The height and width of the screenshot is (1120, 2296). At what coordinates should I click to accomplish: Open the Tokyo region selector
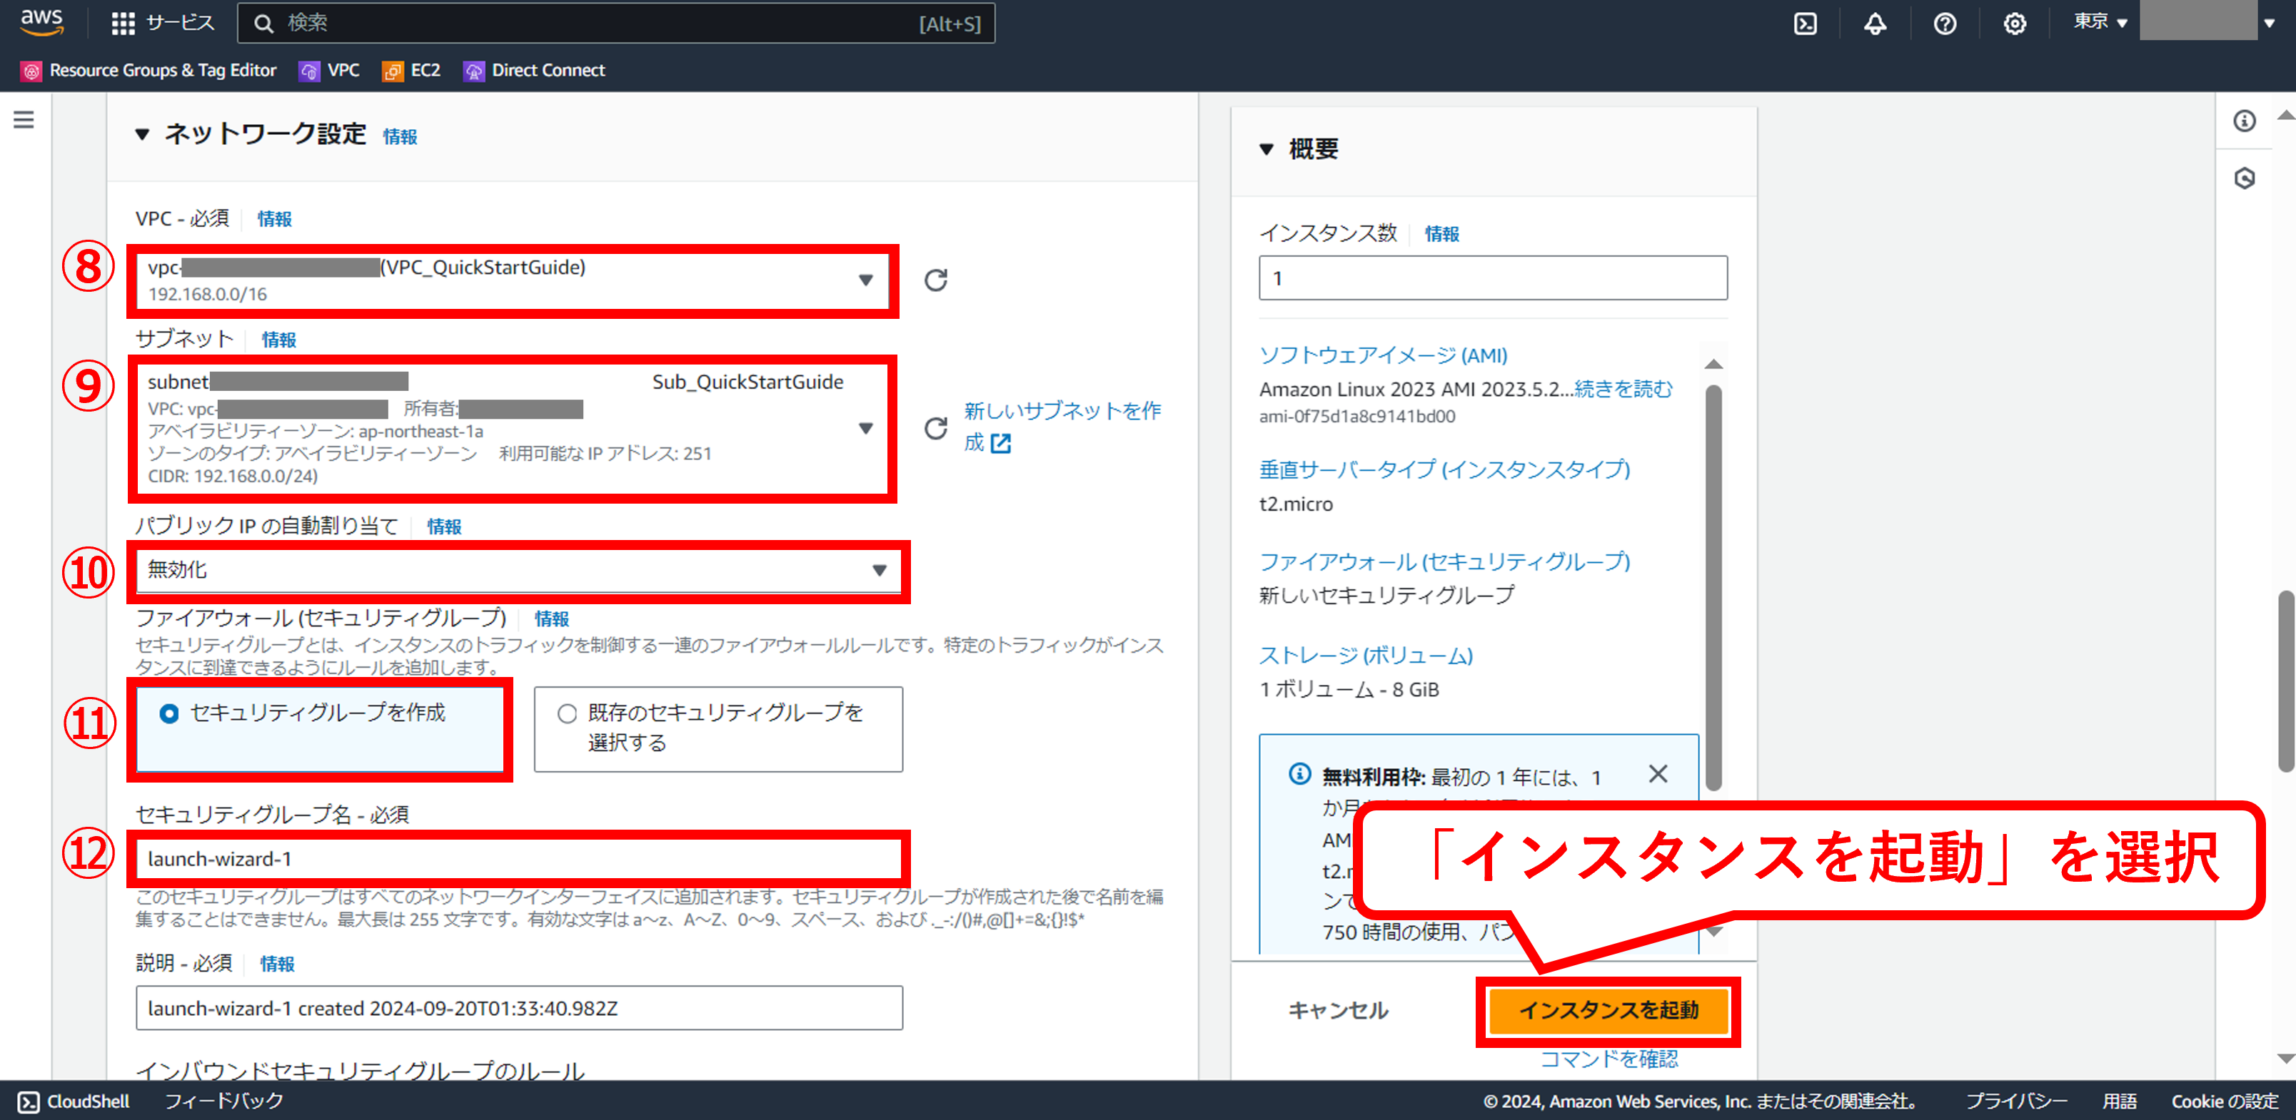(x=2099, y=22)
